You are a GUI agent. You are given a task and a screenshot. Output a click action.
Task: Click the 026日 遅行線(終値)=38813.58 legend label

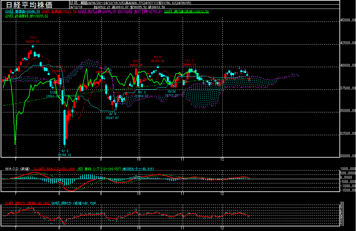[186, 11]
